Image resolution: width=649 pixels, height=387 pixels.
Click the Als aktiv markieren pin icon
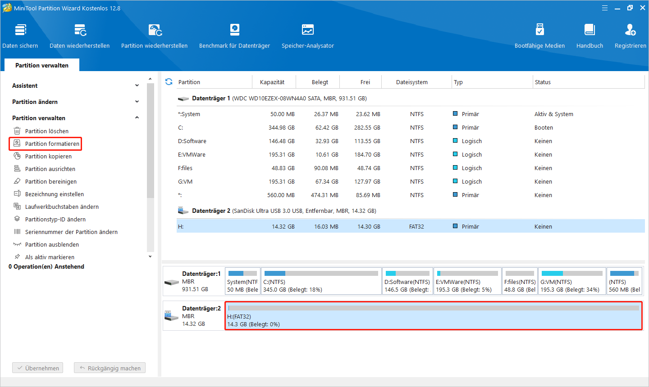tap(17, 257)
